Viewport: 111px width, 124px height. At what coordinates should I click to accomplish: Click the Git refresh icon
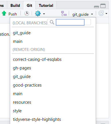pyautogui.click(x=101, y=13)
